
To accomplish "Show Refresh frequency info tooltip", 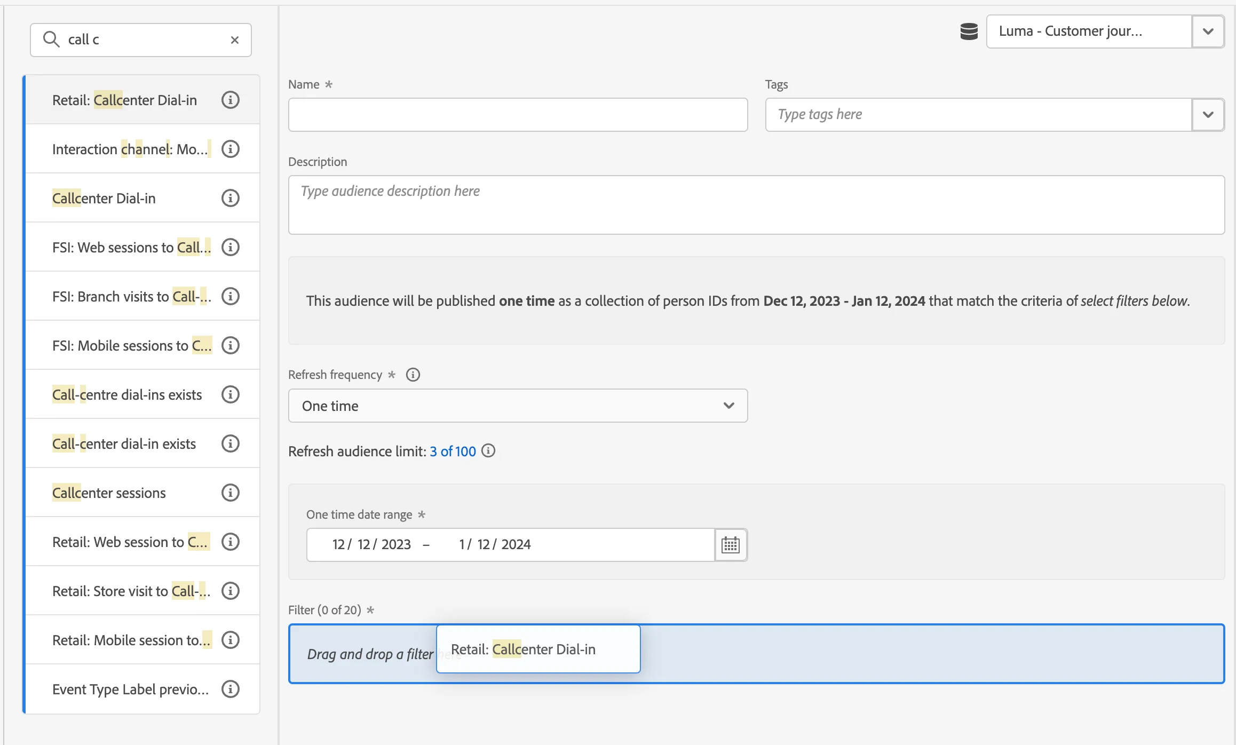I will [413, 375].
